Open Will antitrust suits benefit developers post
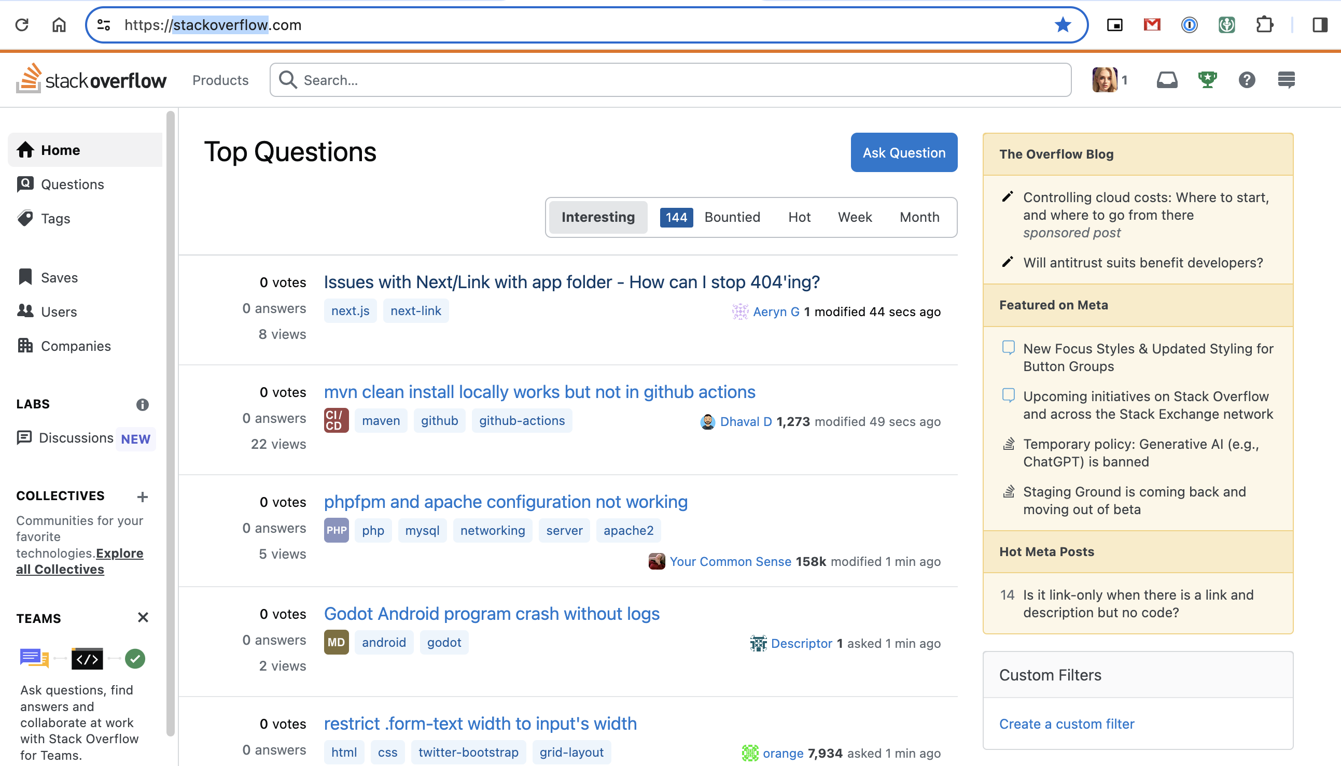The height and width of the screenshot is (766, 1341). (1142, 263)
